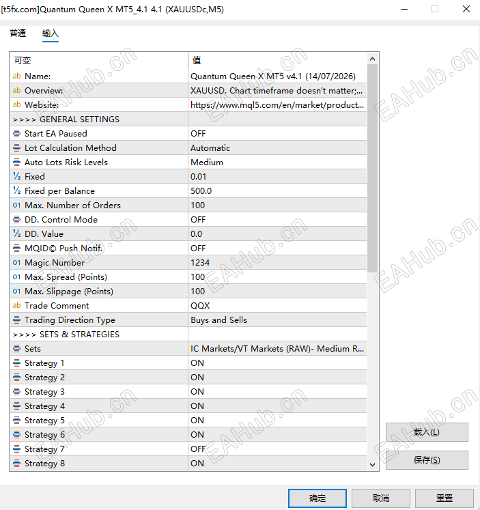The height and width of the screenshot is (510, 480).
Task: Toggle Strategy 3 ON value
Action: [x=277, y=392]
